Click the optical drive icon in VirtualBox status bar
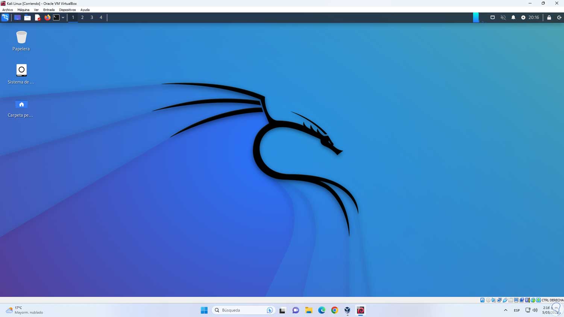The width and height of the screenshot is (564, 317). [488, 300]
